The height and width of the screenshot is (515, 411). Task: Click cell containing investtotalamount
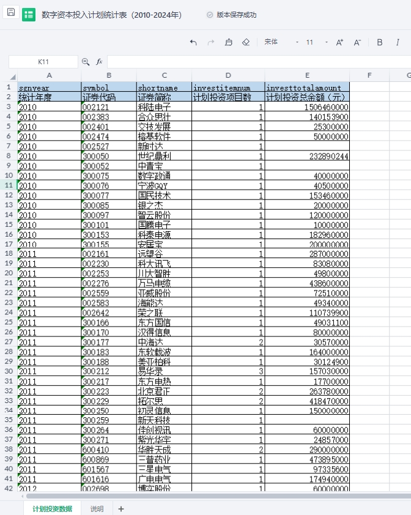307,87
